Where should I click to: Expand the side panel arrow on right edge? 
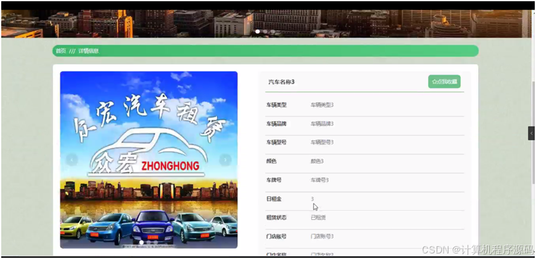pyautogui.click(x=531, y=133)
